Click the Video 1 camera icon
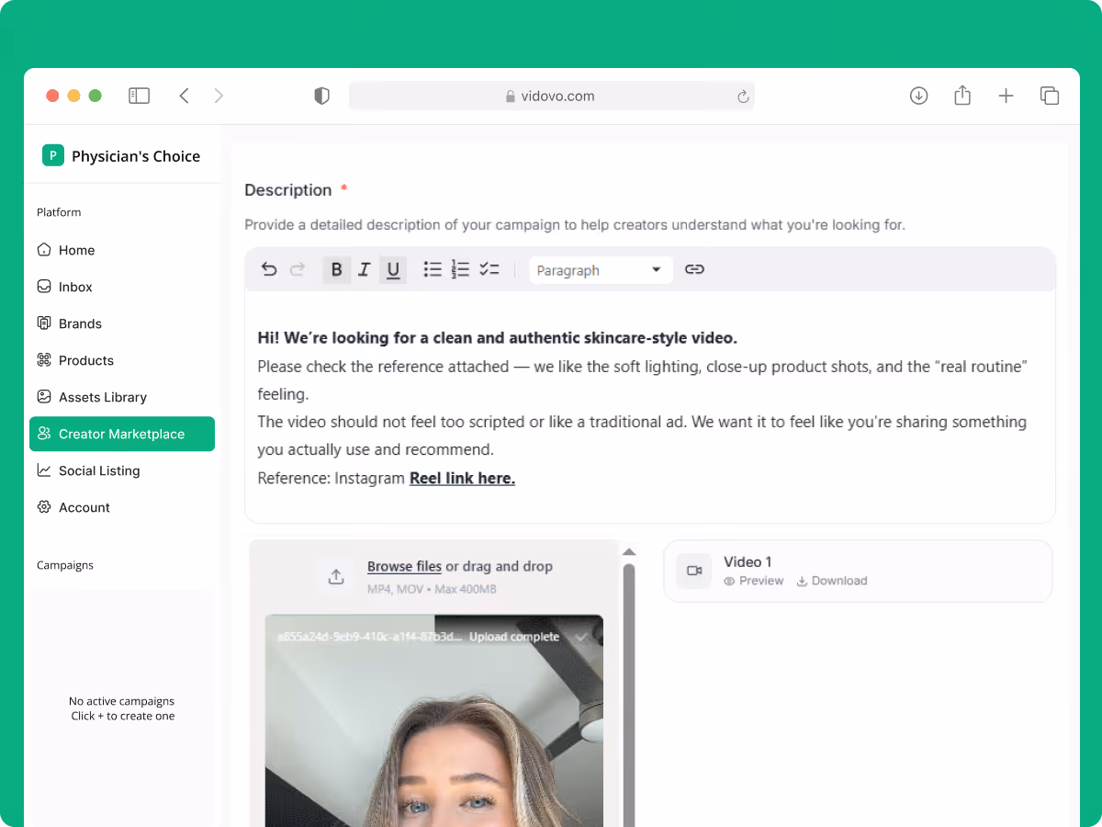 694,571
